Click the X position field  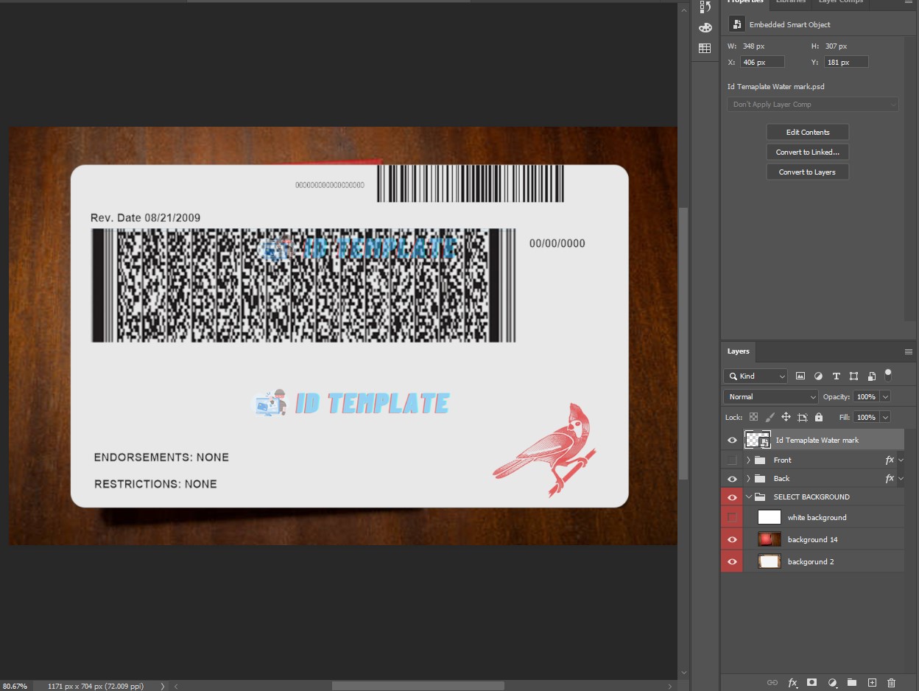[762, 63]
